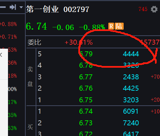Image resolution: width=160 pixels, height=136 pixels.
Task: Click the orange 陆 badge
Action: [x=119, y=26]
